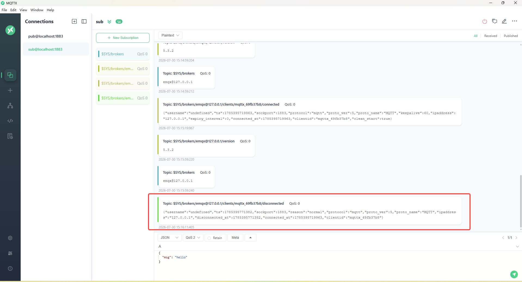Click the disconnected topic message card
Image resolution: width=522 pixels, height=282 pixels.
(x=310, y=211)
